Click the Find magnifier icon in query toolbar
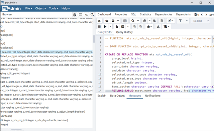 (x=133, y=21)
